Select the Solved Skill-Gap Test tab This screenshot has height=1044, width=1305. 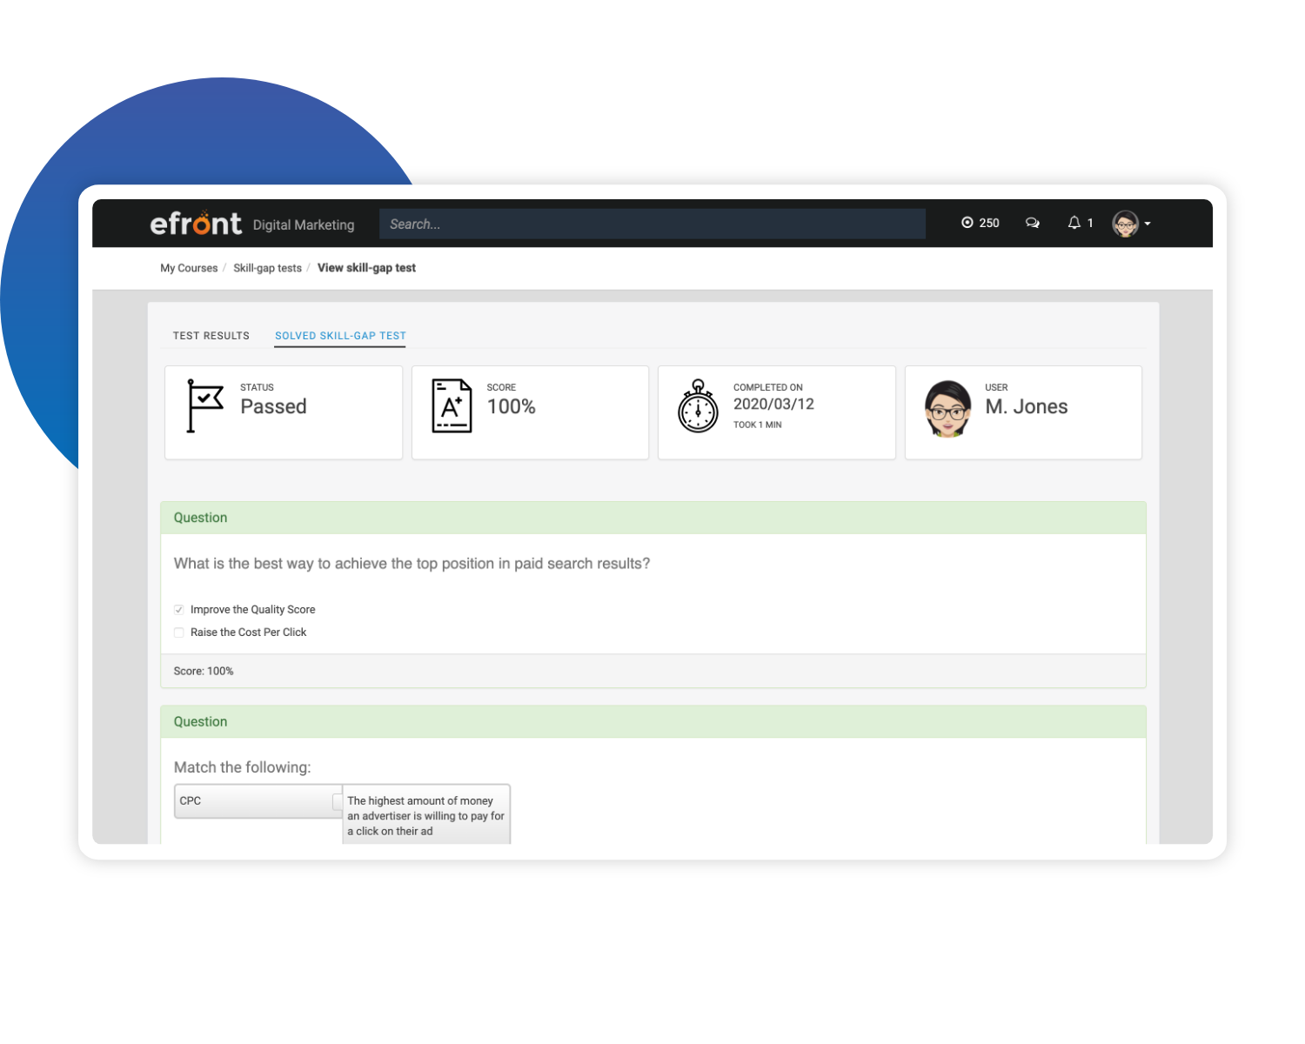(x=340, y=336)
